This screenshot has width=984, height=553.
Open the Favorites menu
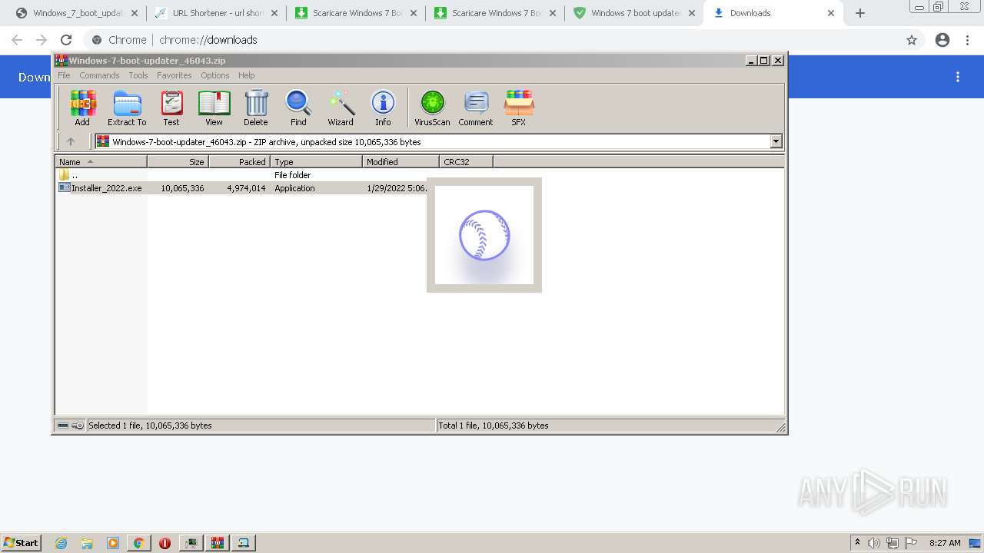[175, 75]
